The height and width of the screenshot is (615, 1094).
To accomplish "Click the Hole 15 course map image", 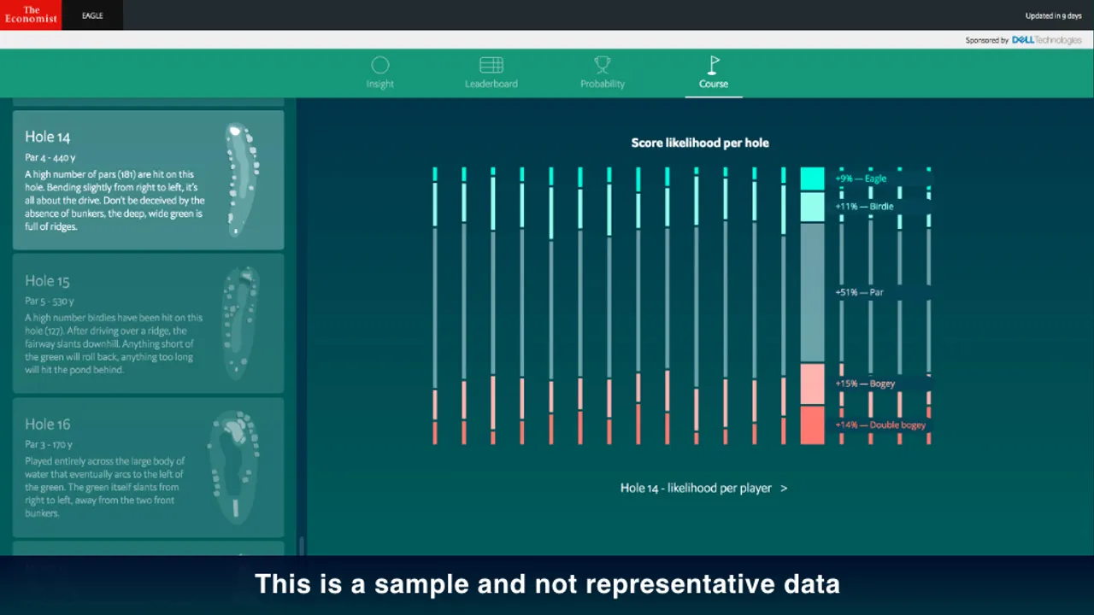I will [240, 322].
